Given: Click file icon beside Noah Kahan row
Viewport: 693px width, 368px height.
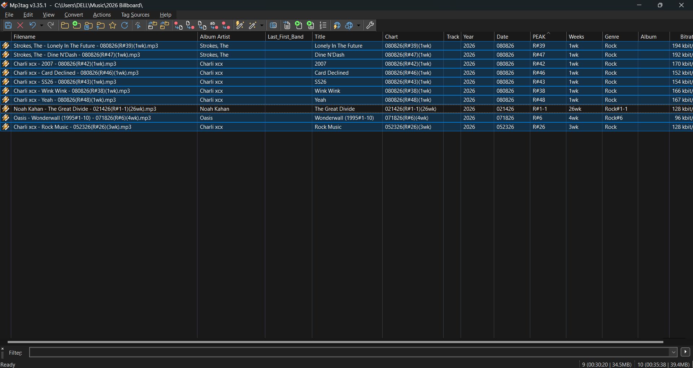Looking at the screenshot, I should coord(5,109).
